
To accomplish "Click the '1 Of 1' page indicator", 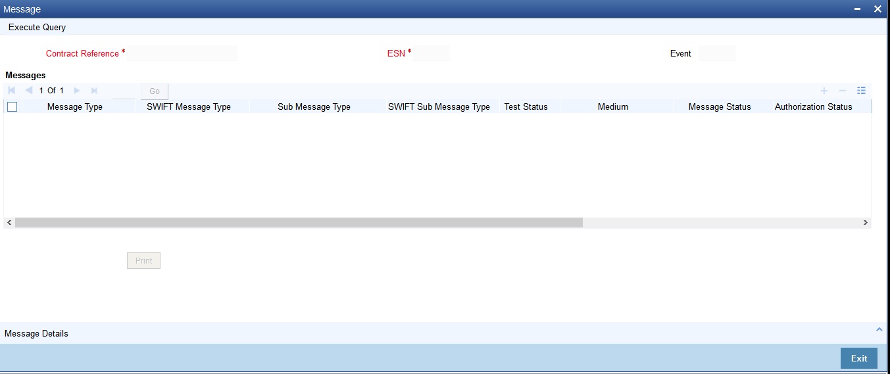I will (x=51, y=91).
